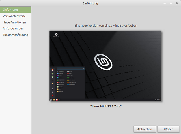Click the Weiter button
Image resolution: width=181 pixels, height=134 pixels.
[168, 129]
